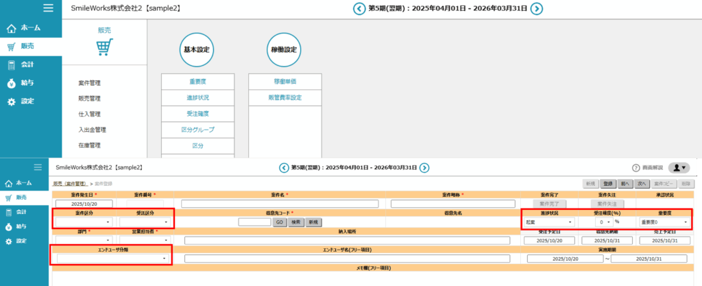Open 設定 gear icon in the upper sidebar
The width and height of the screenshot is (702, 286).
[12, 102]
